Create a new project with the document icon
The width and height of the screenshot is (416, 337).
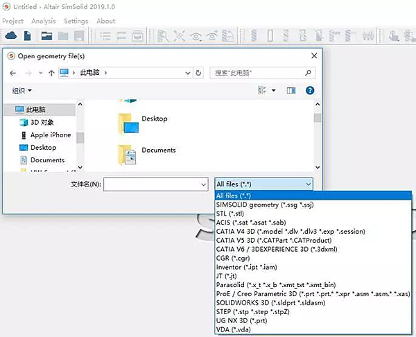(x=27, y=35)
